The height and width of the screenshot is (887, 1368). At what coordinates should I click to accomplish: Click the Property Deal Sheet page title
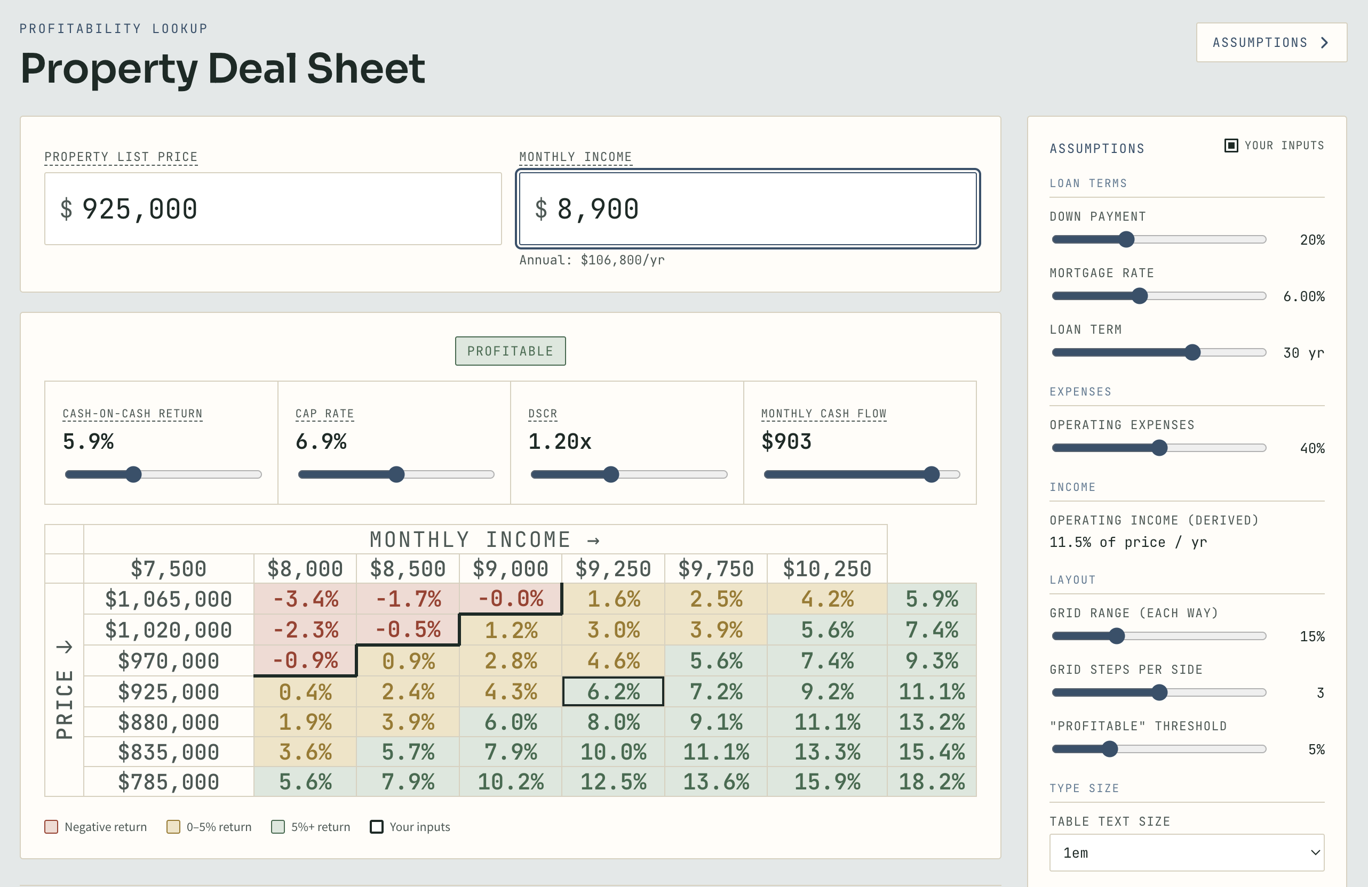[x=223, y=68]
